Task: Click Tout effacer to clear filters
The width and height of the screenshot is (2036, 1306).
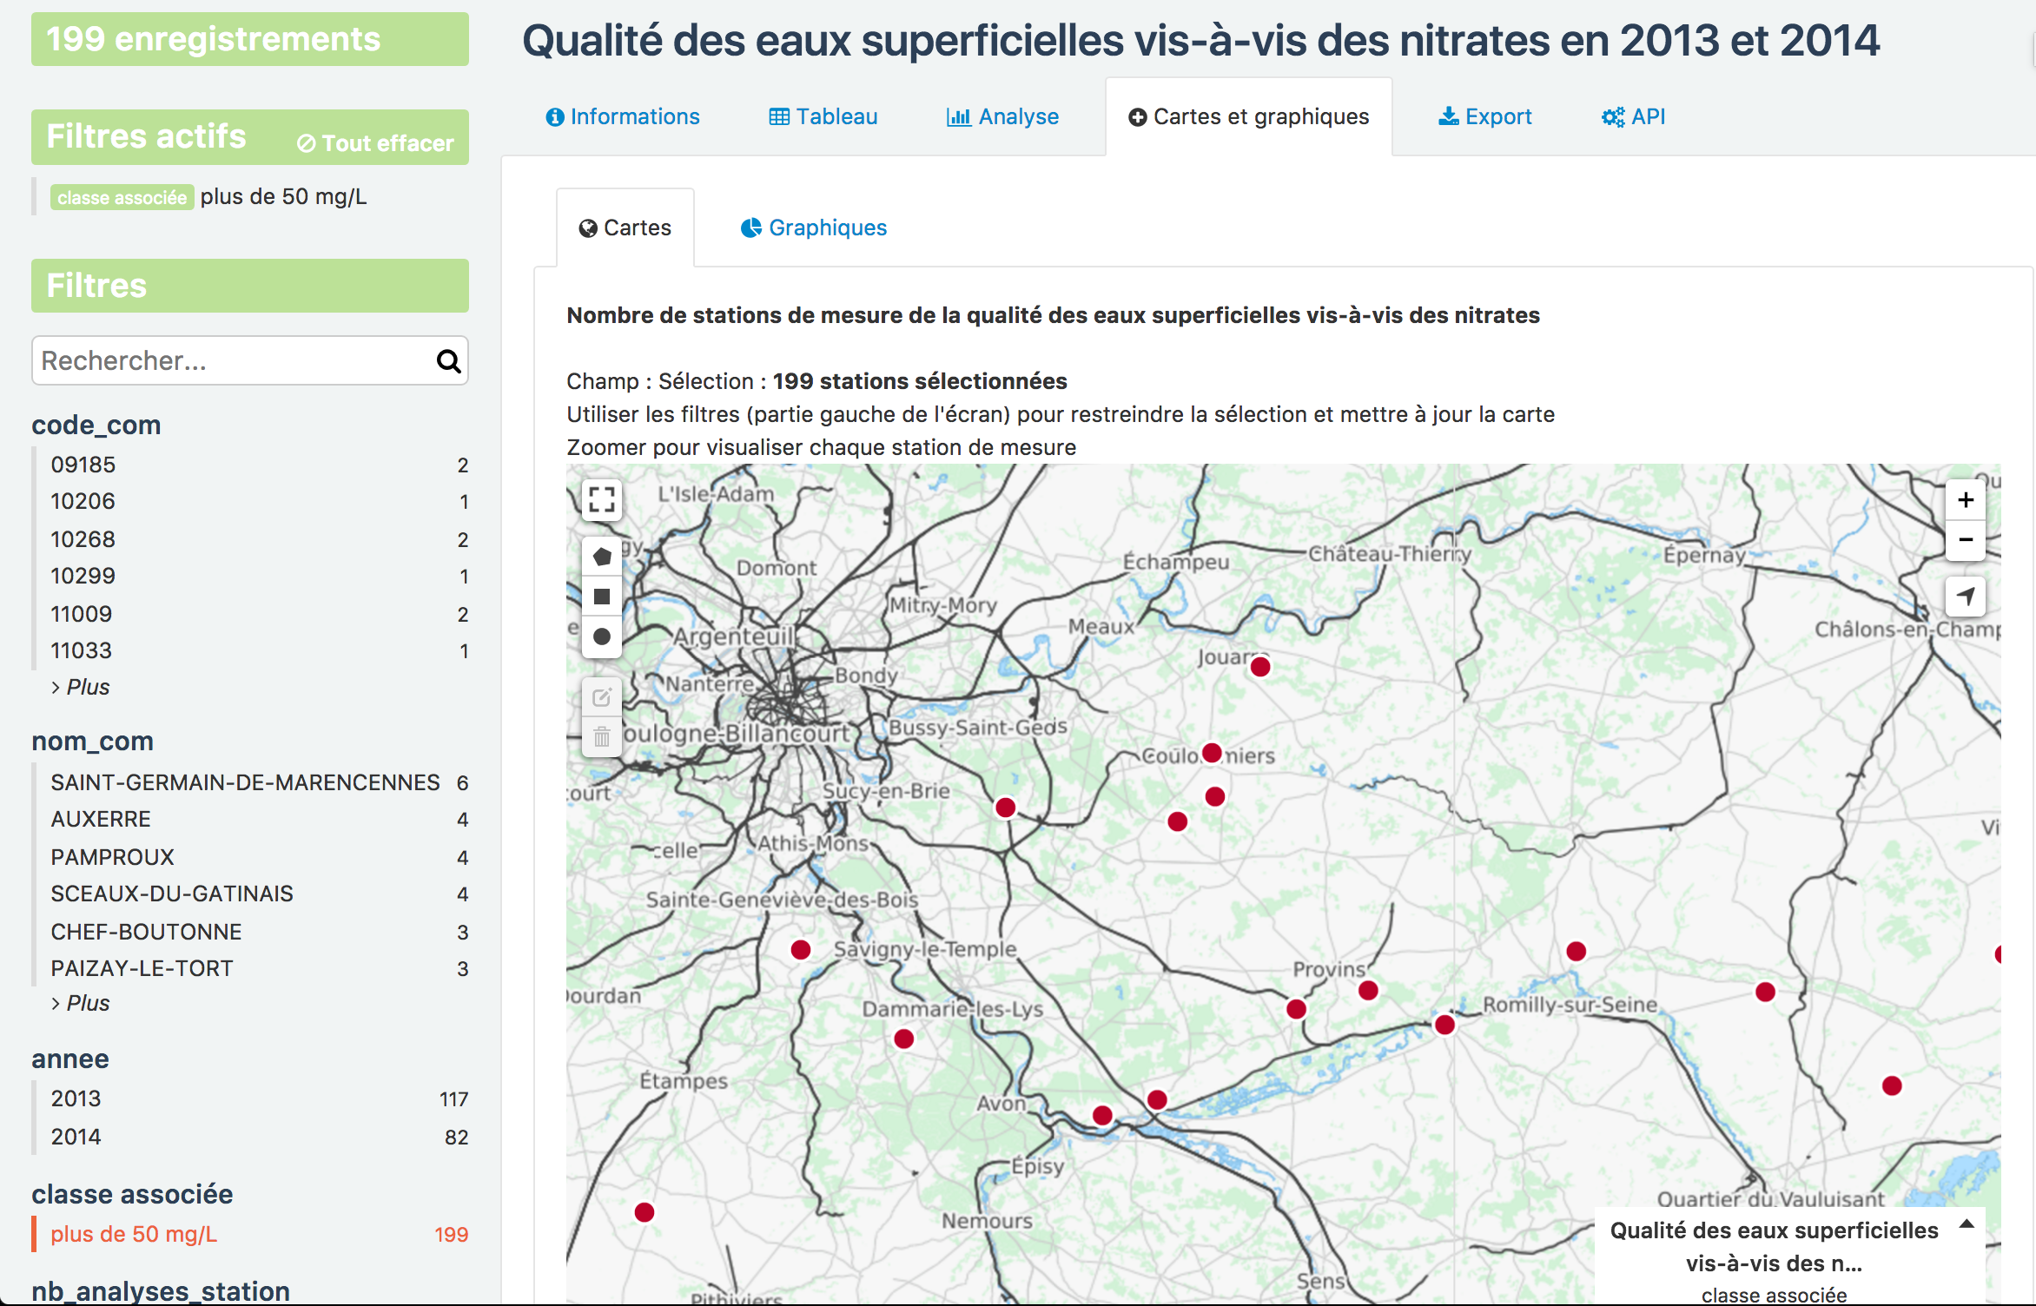Action: (375, 142)
